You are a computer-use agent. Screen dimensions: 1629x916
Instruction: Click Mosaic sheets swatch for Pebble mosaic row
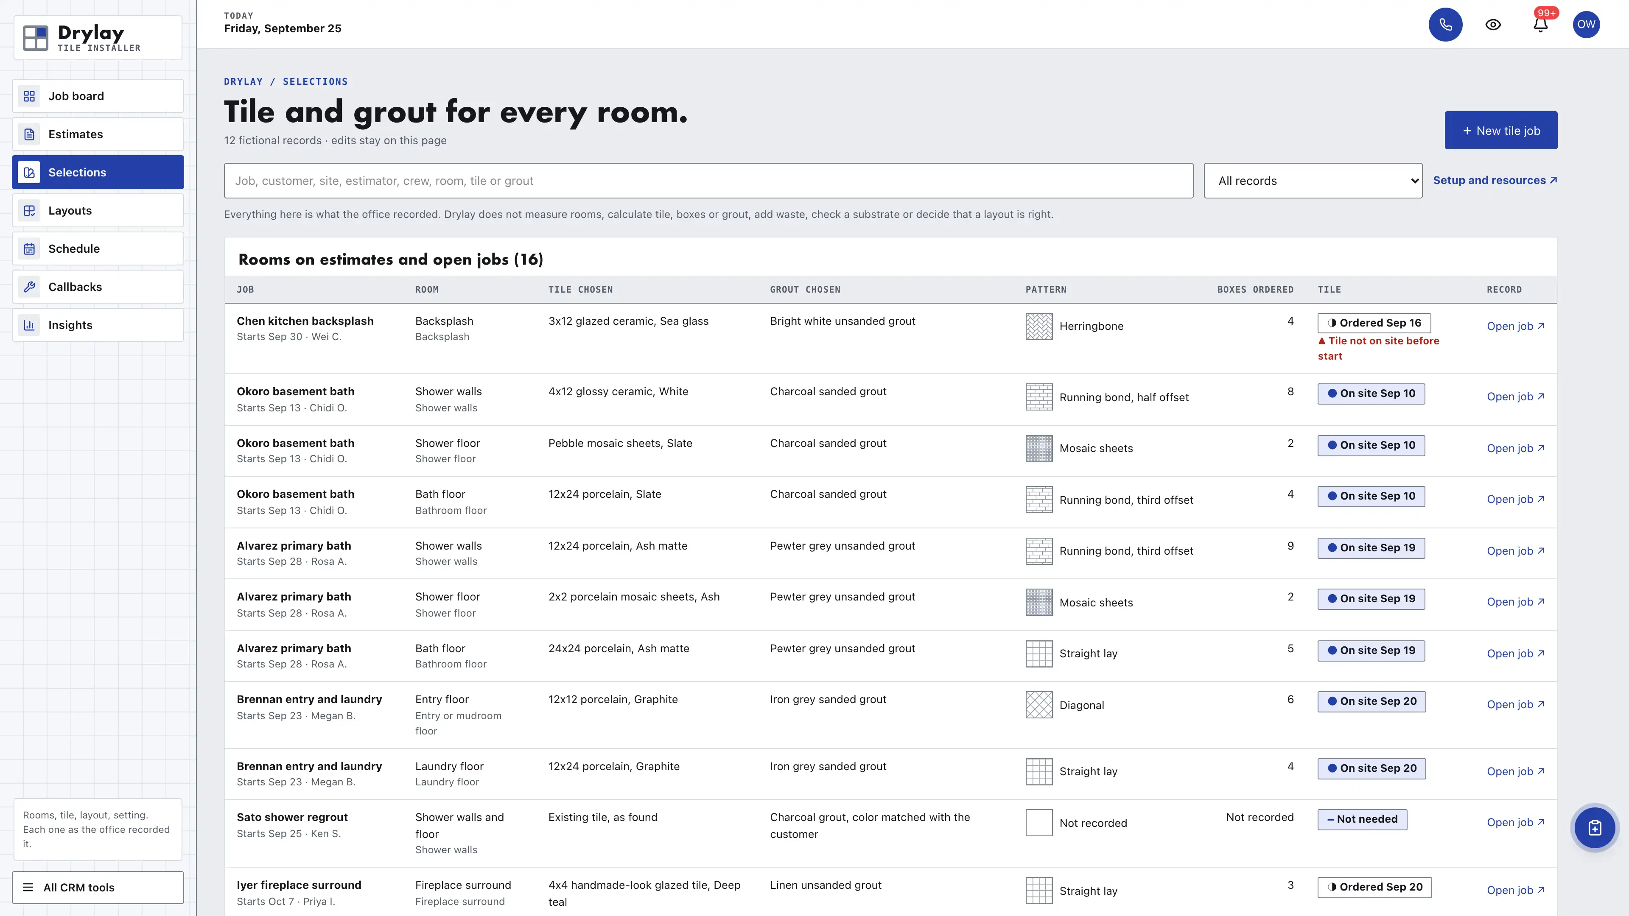[x=1039, y=448]
